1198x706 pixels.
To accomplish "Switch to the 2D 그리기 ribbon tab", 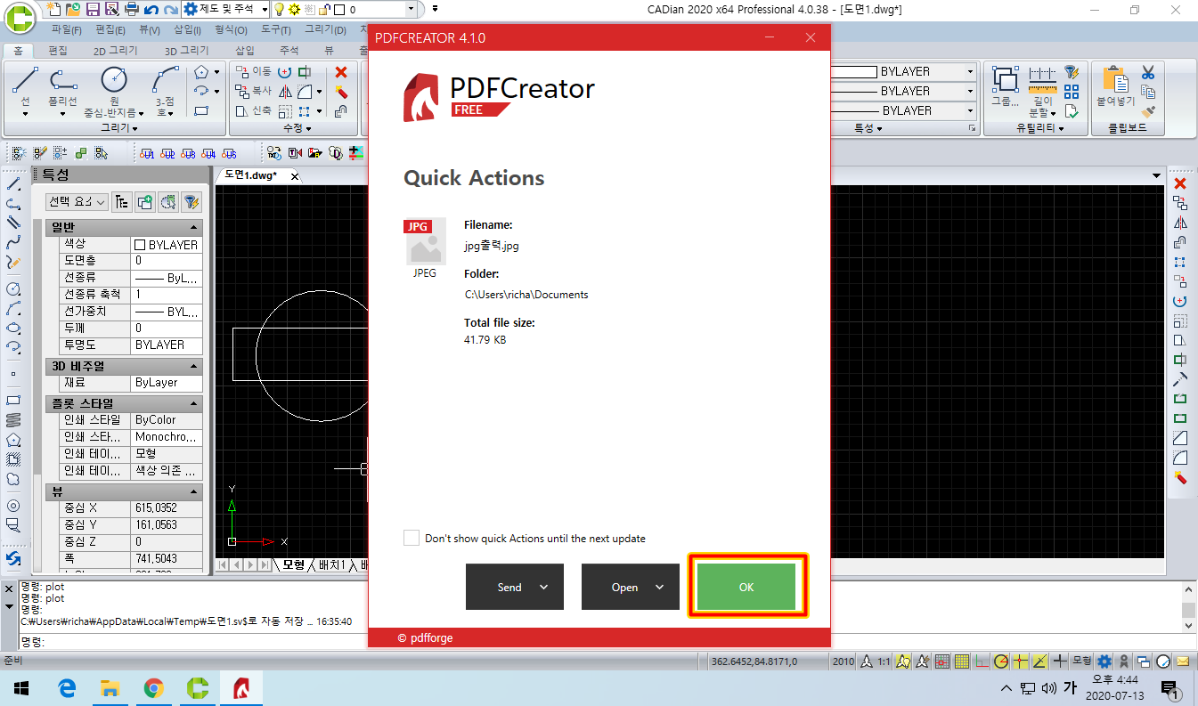I will pos(116,51).
